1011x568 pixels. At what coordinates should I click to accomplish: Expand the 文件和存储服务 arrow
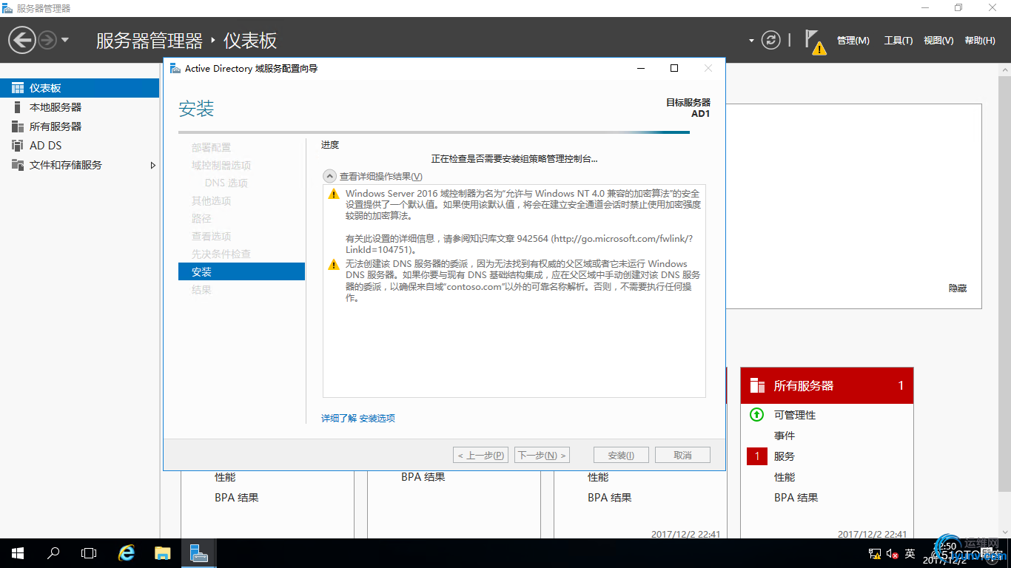(153, 165)
